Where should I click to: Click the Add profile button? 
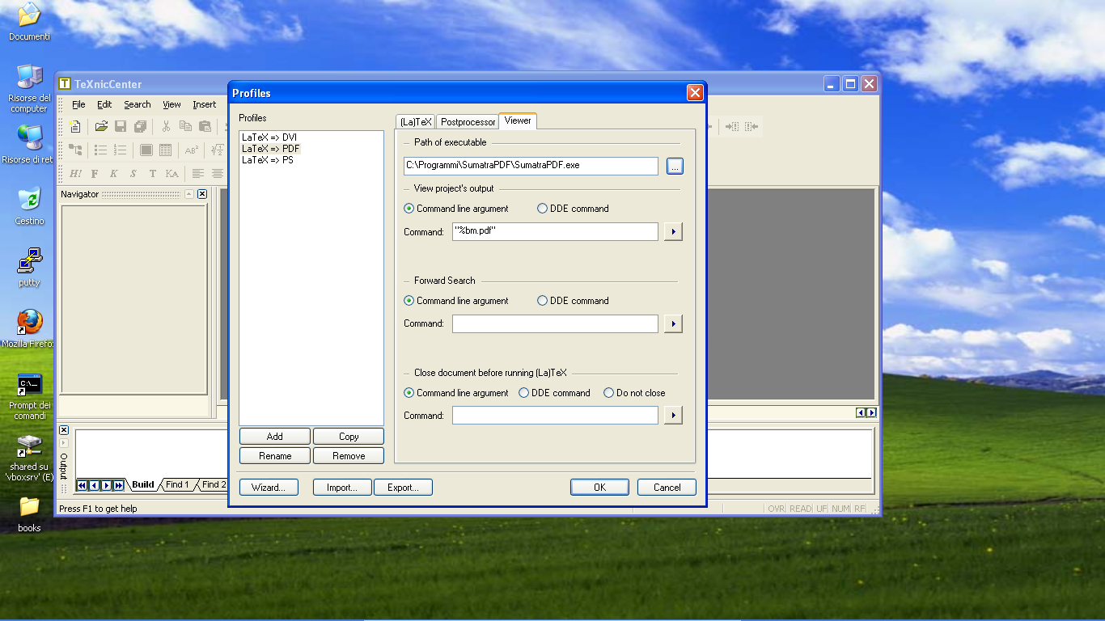coord(275,437)
